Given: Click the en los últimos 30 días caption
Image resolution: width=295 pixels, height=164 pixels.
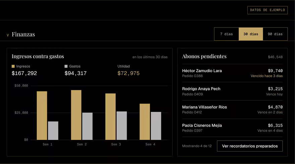Looking at the screenshot, I should pos(150,57).
